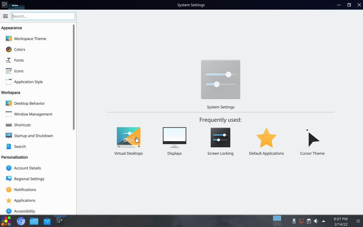Image resolution: width=363 pixels, height=227 pixels.
Task: Open the application launcher in taskbar
Action: [x=6, y=221]
